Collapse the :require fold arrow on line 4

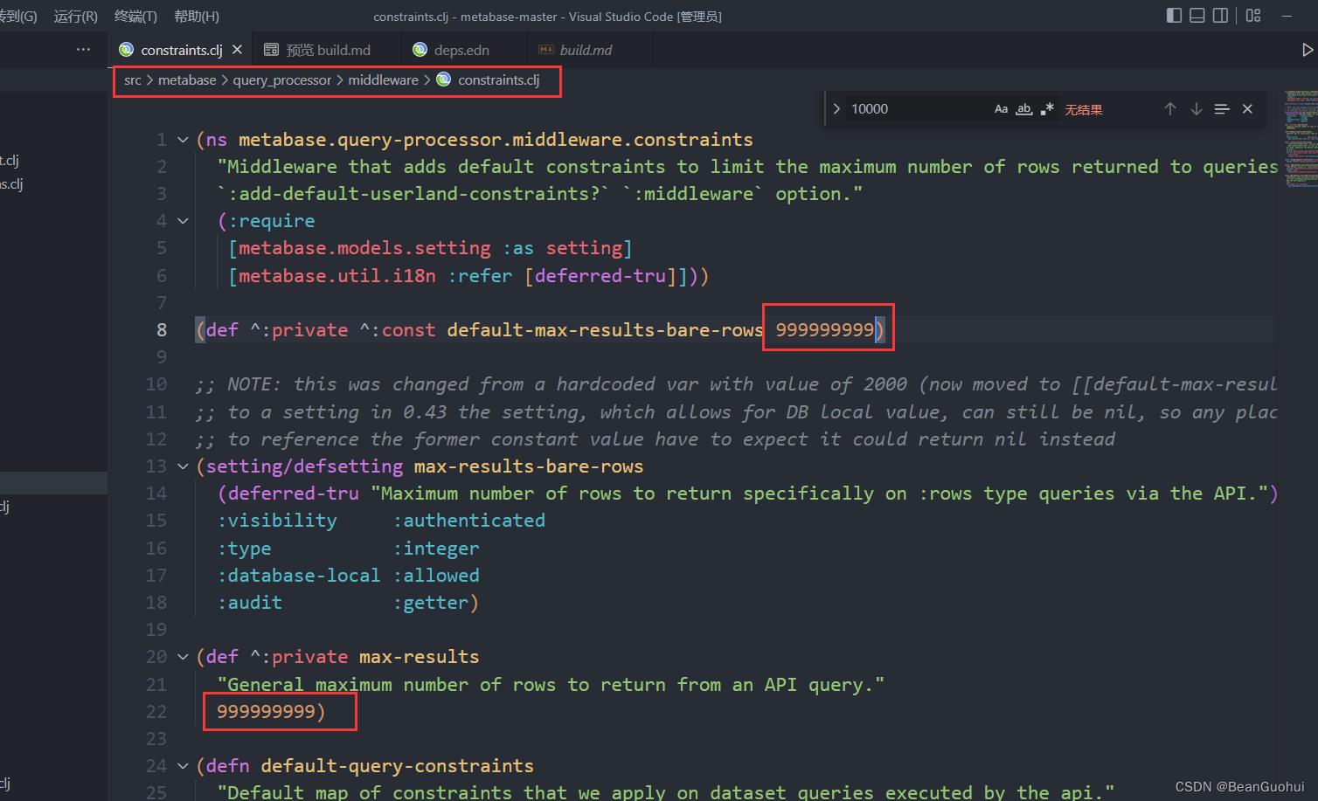click(183, 221)
